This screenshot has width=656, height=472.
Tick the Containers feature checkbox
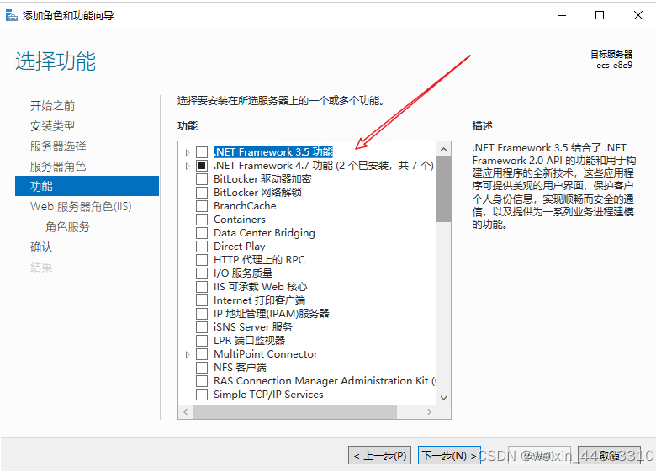coord(202,220)
